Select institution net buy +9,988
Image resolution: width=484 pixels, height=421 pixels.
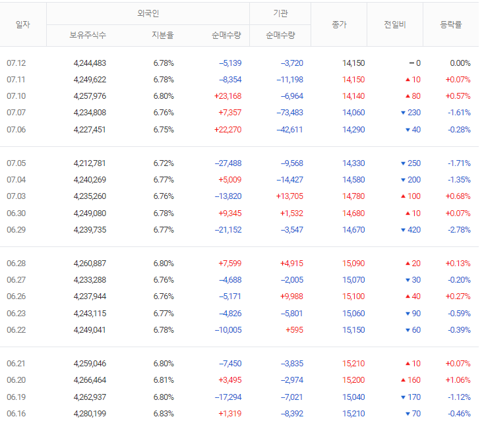pyautogui.click(x=291, y=296)
